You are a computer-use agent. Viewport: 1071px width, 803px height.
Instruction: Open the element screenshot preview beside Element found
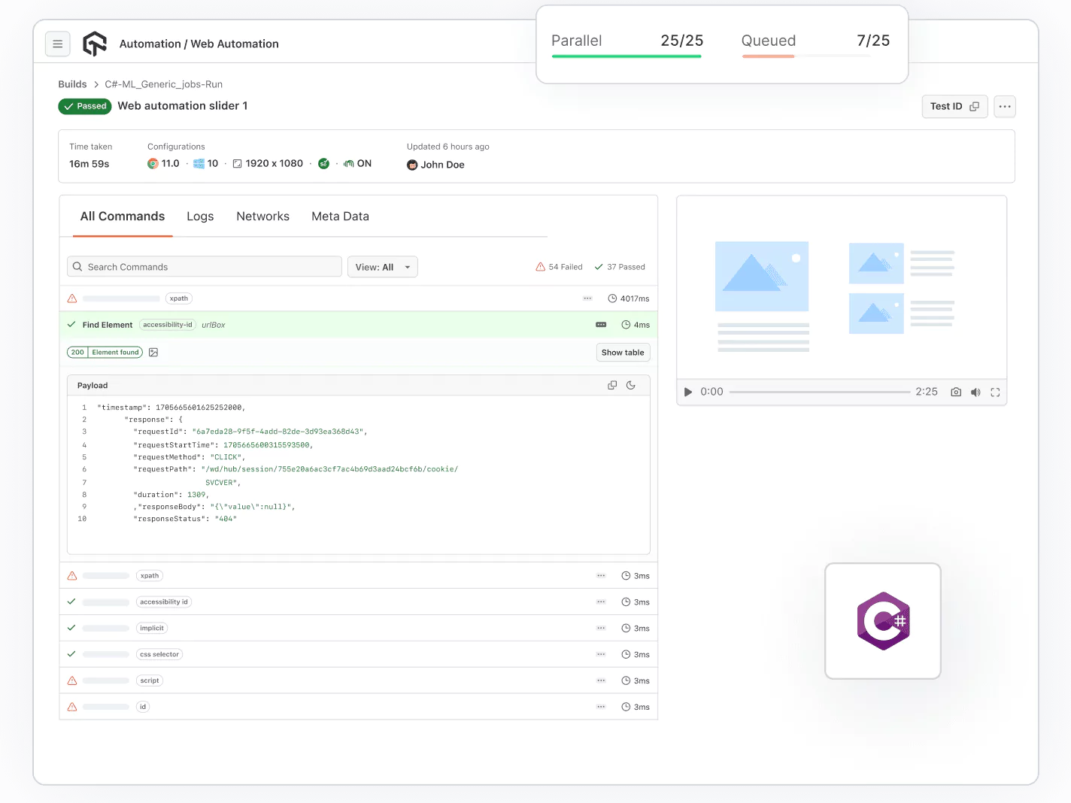click(153, 352)
